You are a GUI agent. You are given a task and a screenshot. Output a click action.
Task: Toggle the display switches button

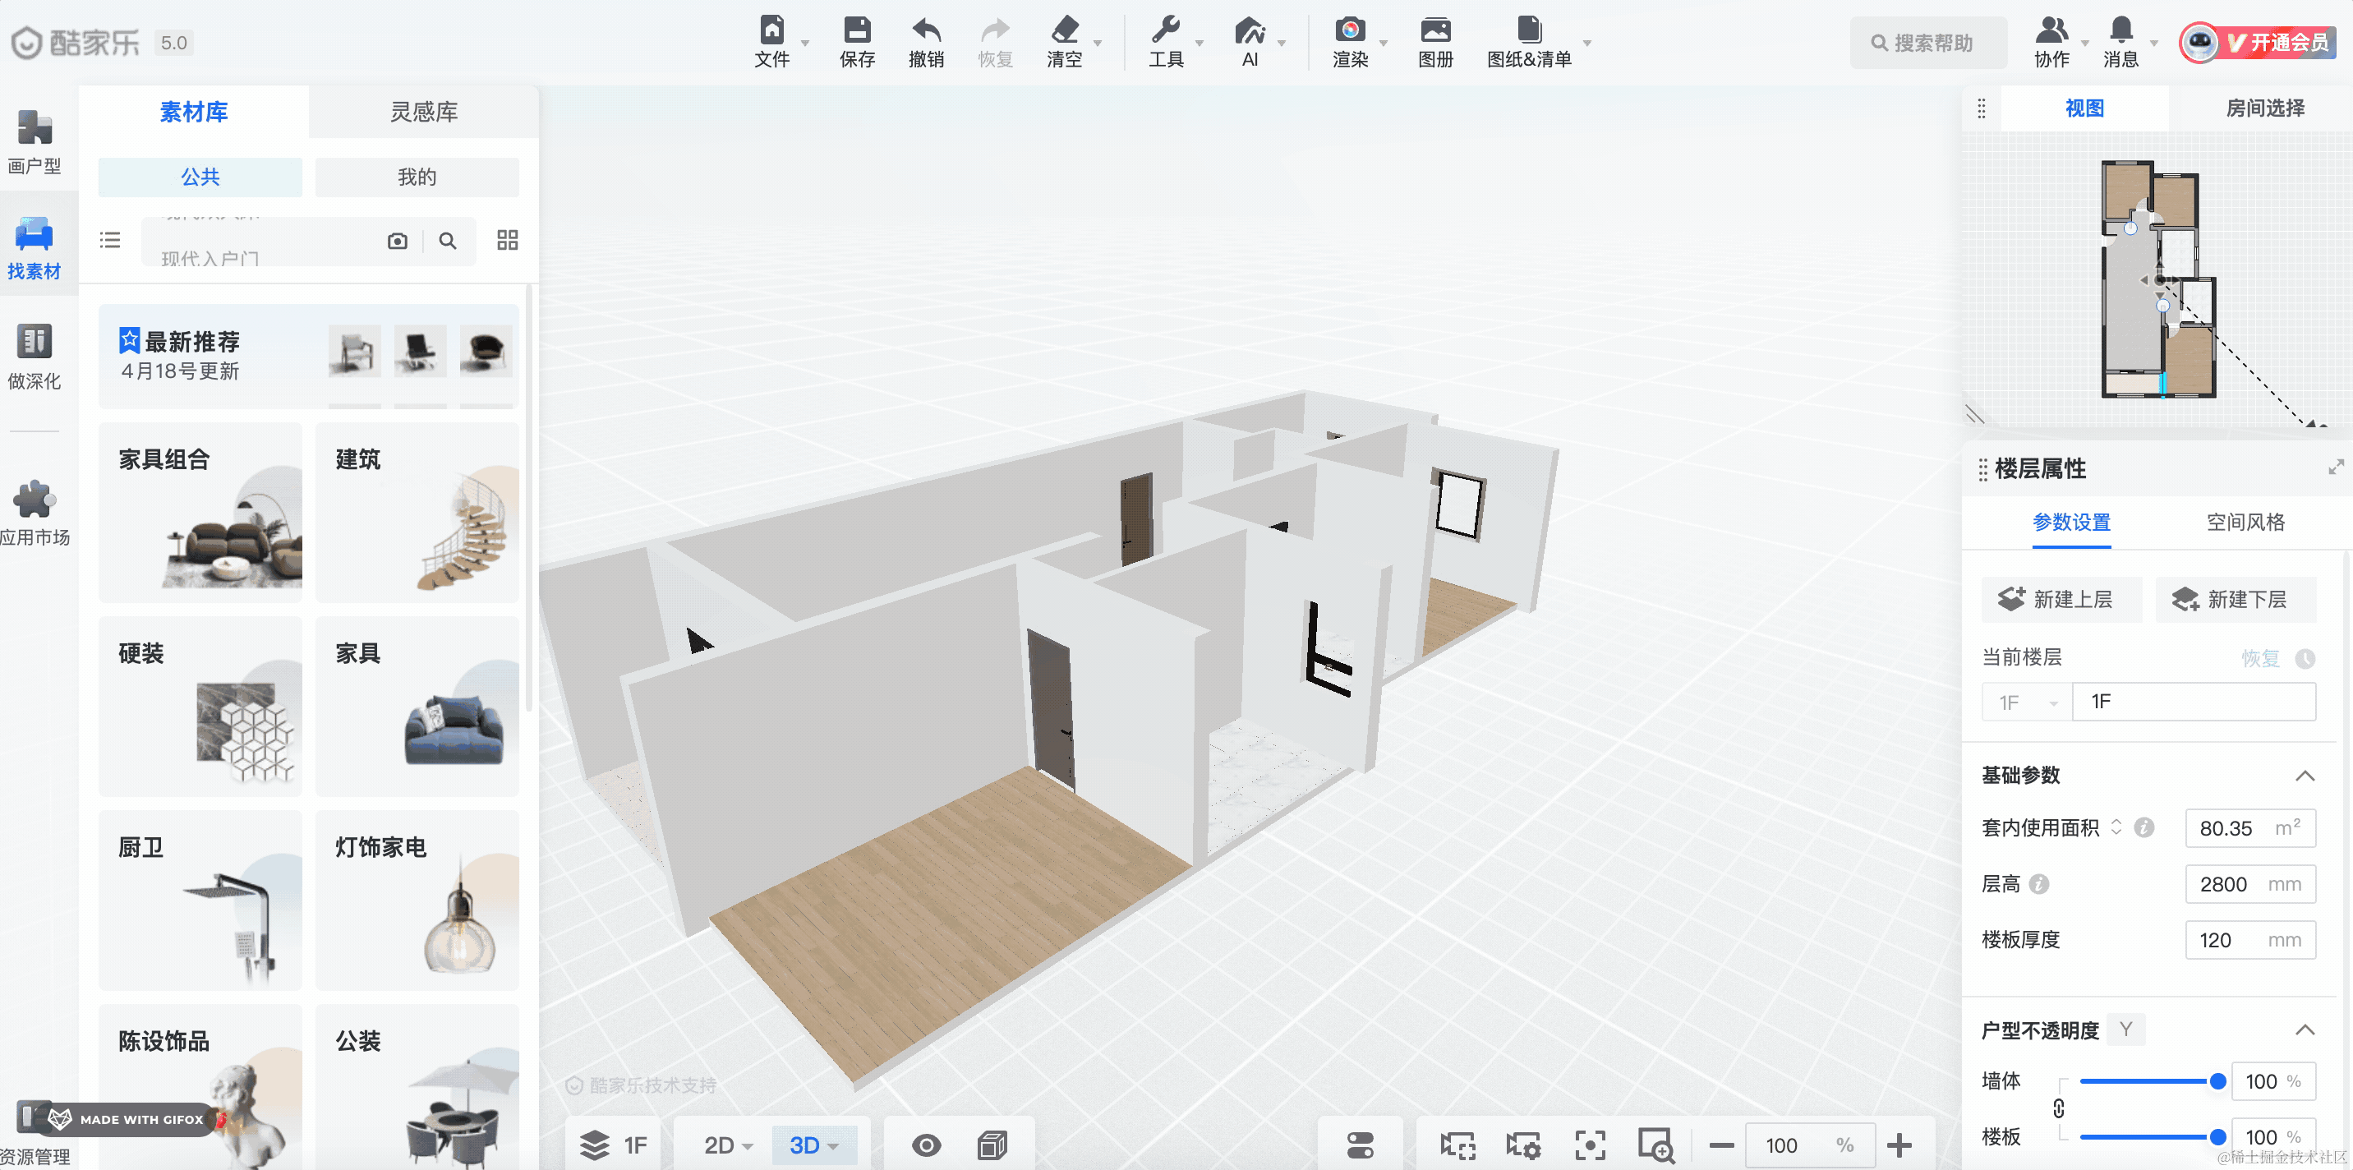[1360, 1145]
